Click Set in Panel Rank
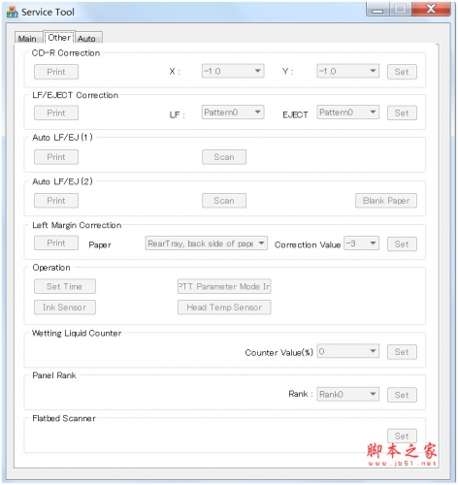Screen dimensions: 458x485 (402, 395)
